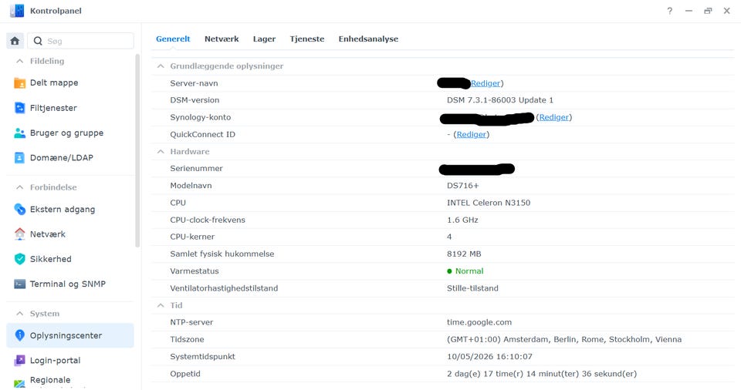The width and height of the screenshot is (741, 390).
Task: Collapse the Forbindelse sidebar section
Action: pyautogui.click(x=20, y=187)
